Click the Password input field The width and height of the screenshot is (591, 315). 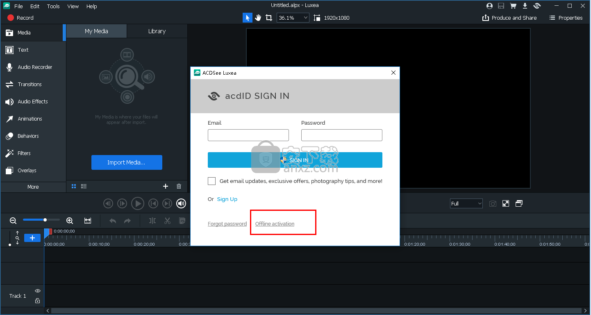coord(342,135)
